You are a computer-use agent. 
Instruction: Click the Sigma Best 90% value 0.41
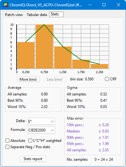tap(103, 100)
